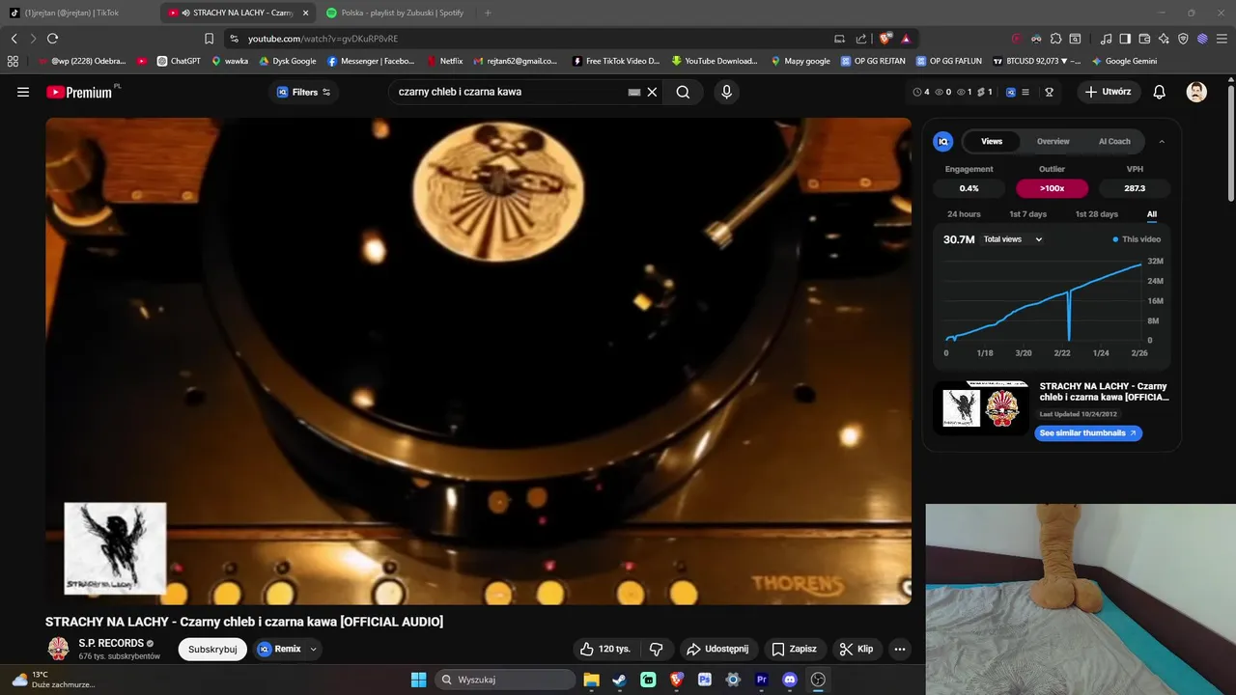Open Steam from the taskbar
Image resolution: width=1236 pixels, height=695 pixels.
click(619, 680)
